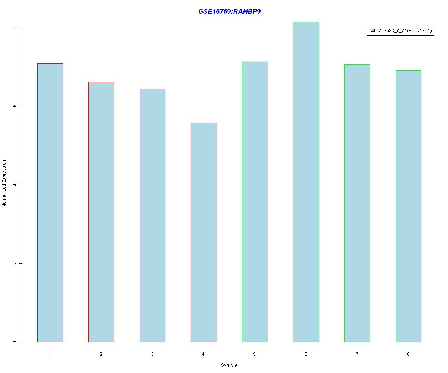This screenshot has width=448, height=373.
Task: Click the Normalized Expression axis title
Action: (x=4, y=184)
